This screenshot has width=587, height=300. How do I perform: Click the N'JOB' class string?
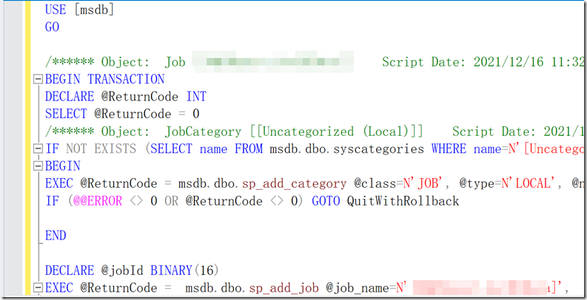pos(423,183)
